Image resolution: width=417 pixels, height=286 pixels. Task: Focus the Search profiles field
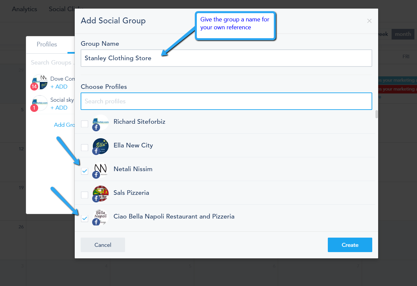pos(226,101)
